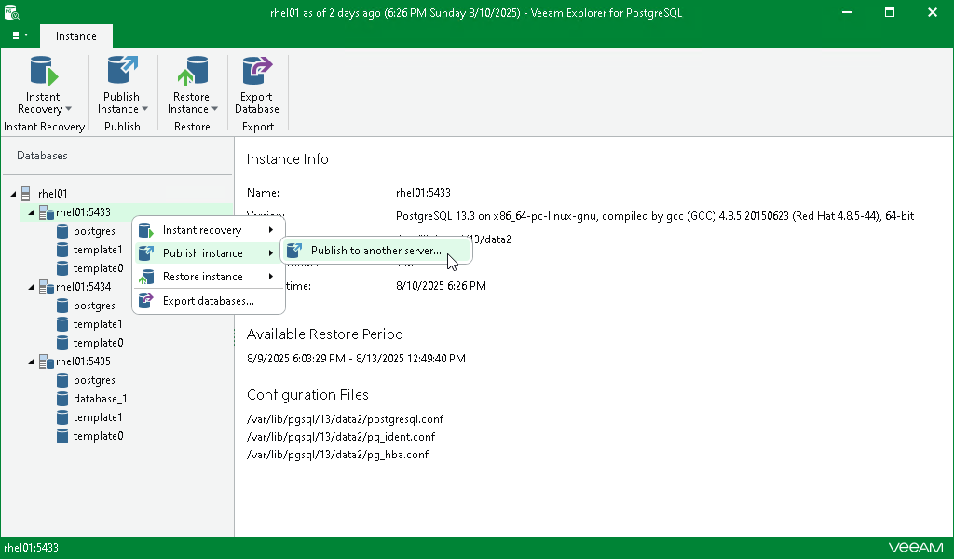
Task: Click the Export Database ribbon icon
Action: [x=257, y=71]
